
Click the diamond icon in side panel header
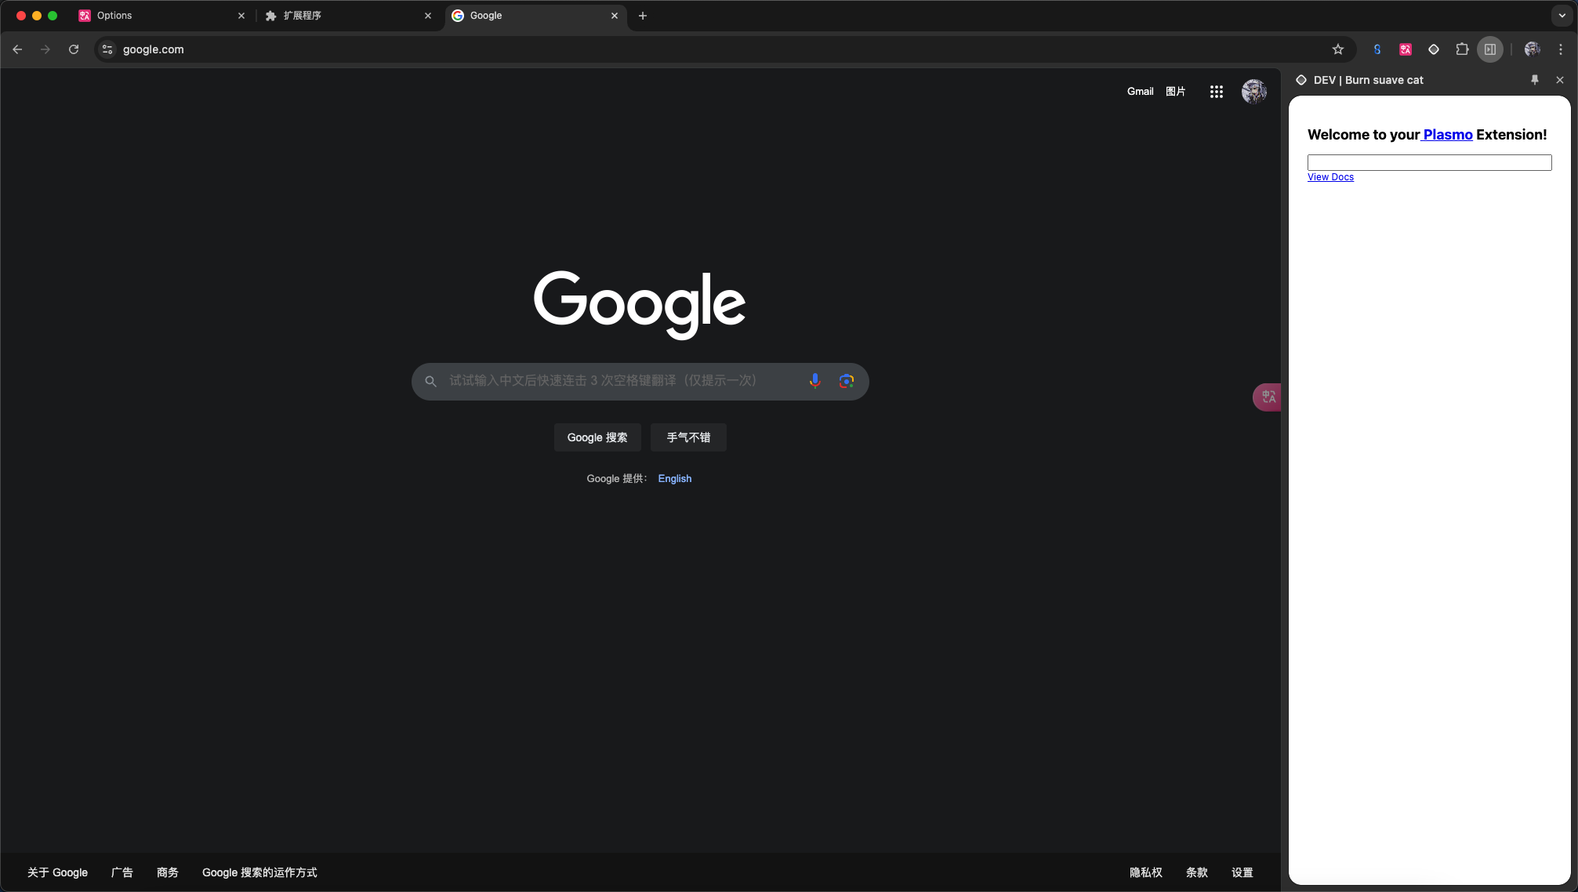click(x=1301, y=80)
